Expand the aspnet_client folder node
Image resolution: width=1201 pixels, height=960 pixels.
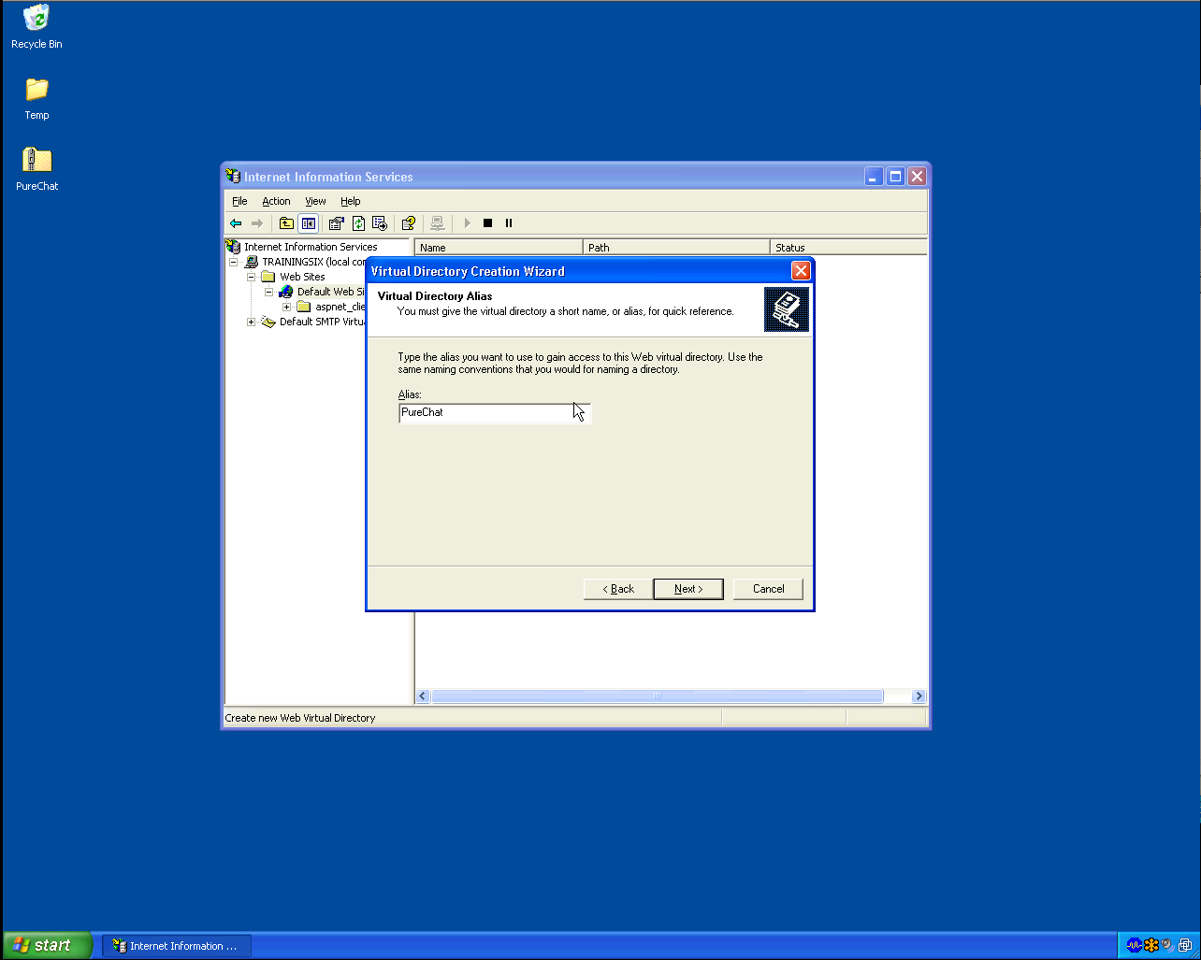(287, 308)
